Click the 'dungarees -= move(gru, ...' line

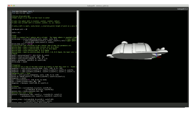[30, 83]
